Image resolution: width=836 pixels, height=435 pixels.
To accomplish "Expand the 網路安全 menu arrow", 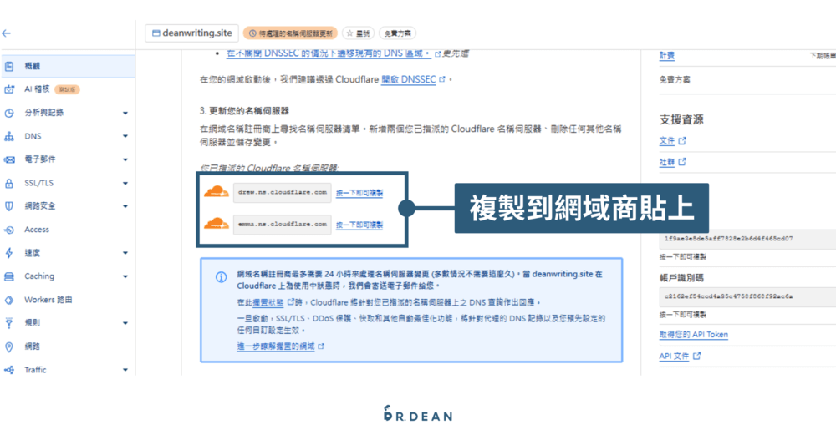I will [125, 206].
